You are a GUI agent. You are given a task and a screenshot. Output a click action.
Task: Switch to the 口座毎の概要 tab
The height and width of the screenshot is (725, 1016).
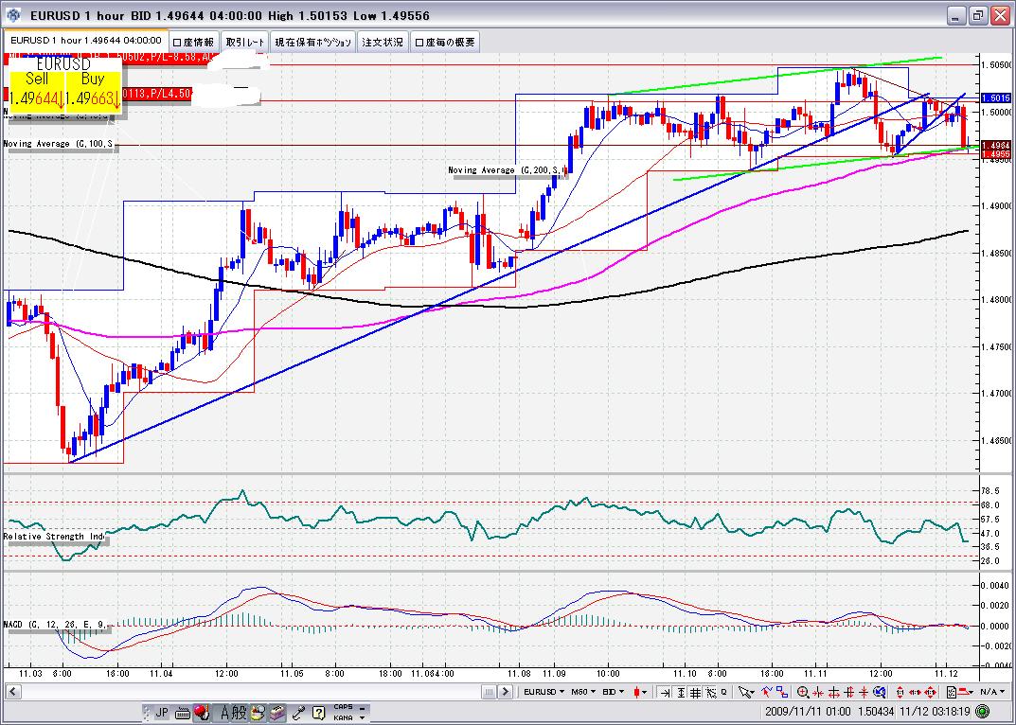coord(445,42)
